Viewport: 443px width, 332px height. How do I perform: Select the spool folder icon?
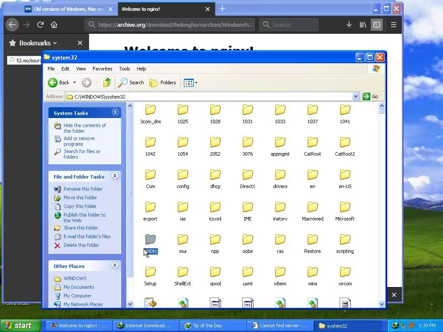(x=215, y=272)
